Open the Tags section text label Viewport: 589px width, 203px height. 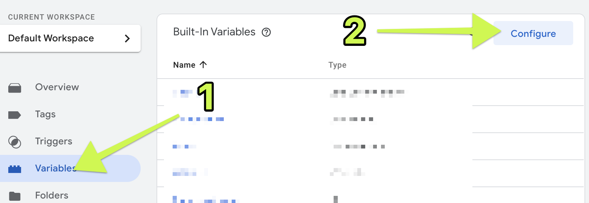pyautogui.click(x=45, y=114)
